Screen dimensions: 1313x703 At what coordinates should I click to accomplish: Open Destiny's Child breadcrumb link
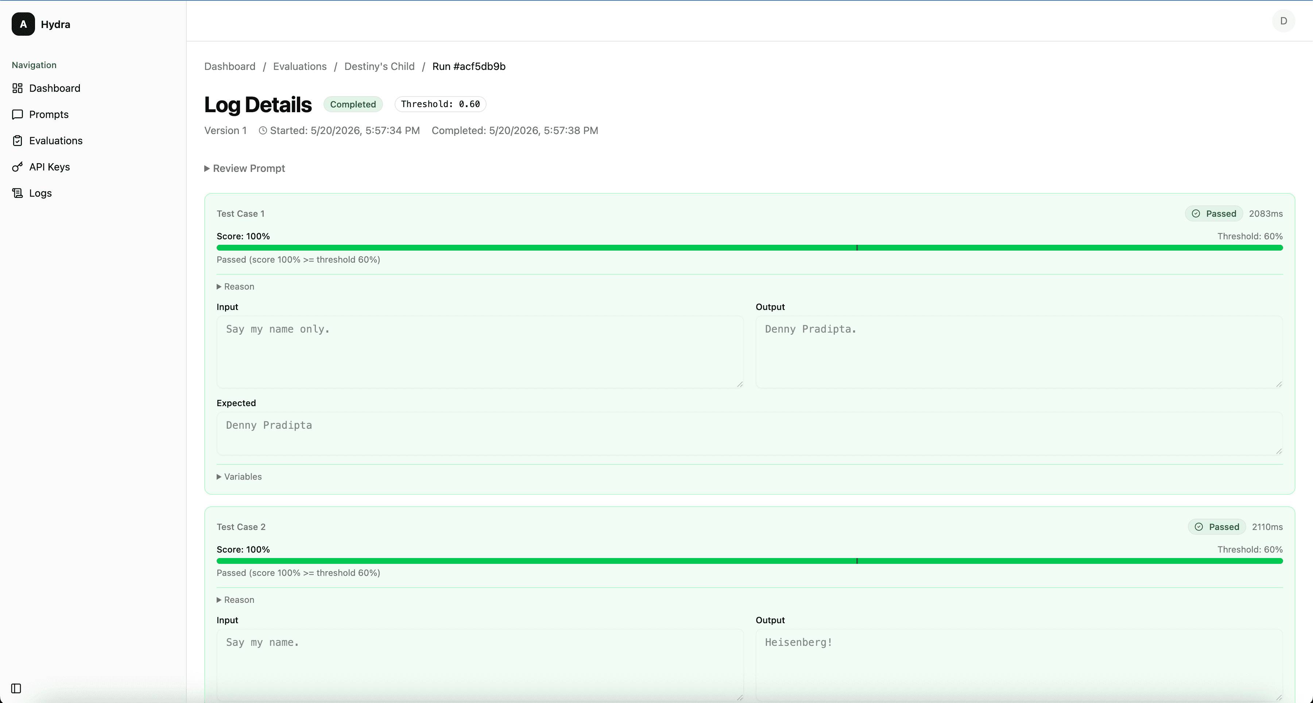coord(379,67)
